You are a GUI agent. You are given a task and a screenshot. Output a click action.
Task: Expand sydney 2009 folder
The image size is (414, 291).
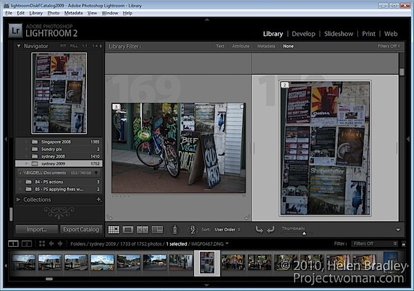[x=26, y=163]
